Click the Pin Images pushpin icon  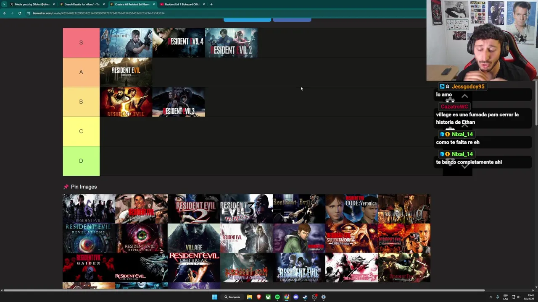point(66,187)
